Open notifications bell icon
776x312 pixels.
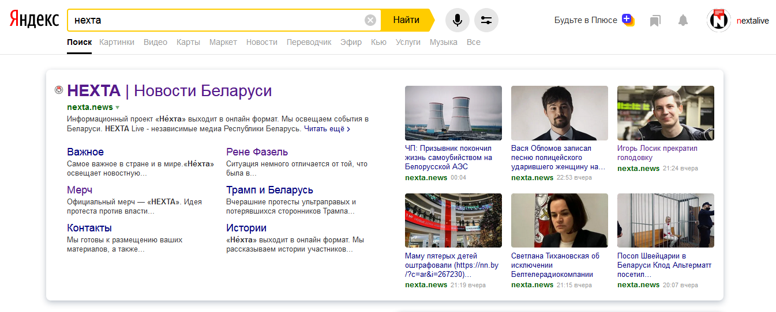(x=683, y=21)
